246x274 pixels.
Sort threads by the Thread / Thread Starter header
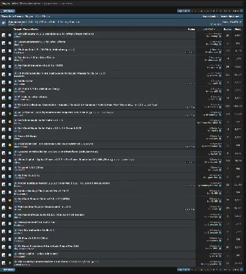[26, 29]
